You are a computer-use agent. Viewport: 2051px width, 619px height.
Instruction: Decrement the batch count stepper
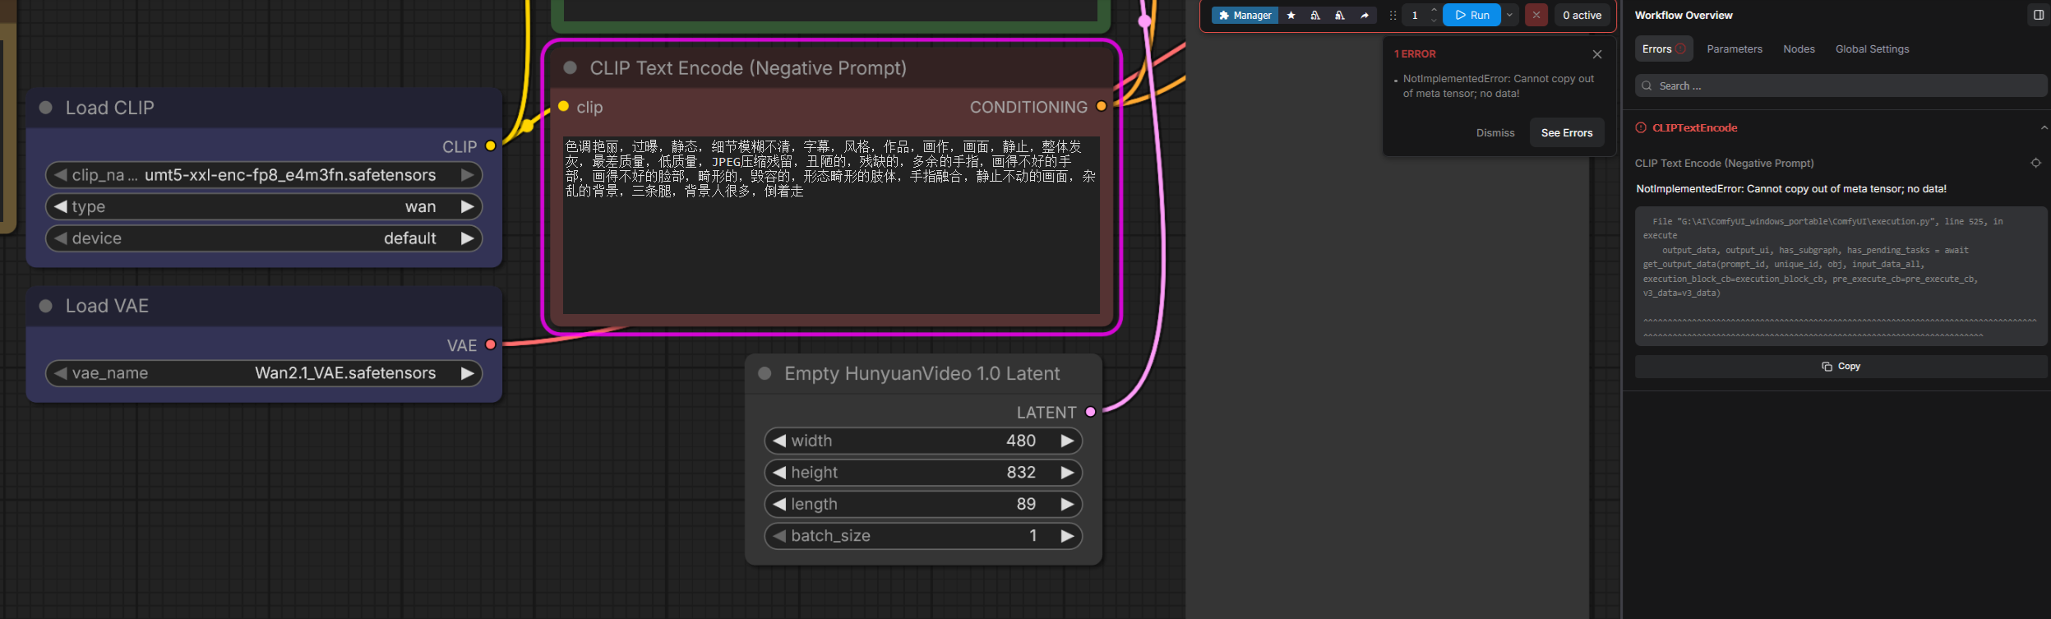click(x=1434, y=21)
